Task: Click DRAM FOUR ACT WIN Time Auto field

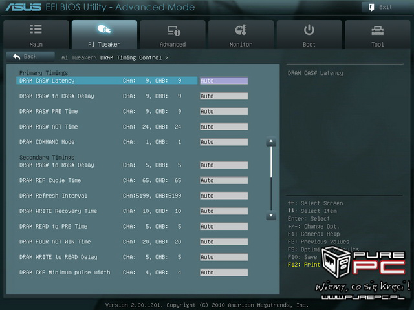Action: point(224,242)
